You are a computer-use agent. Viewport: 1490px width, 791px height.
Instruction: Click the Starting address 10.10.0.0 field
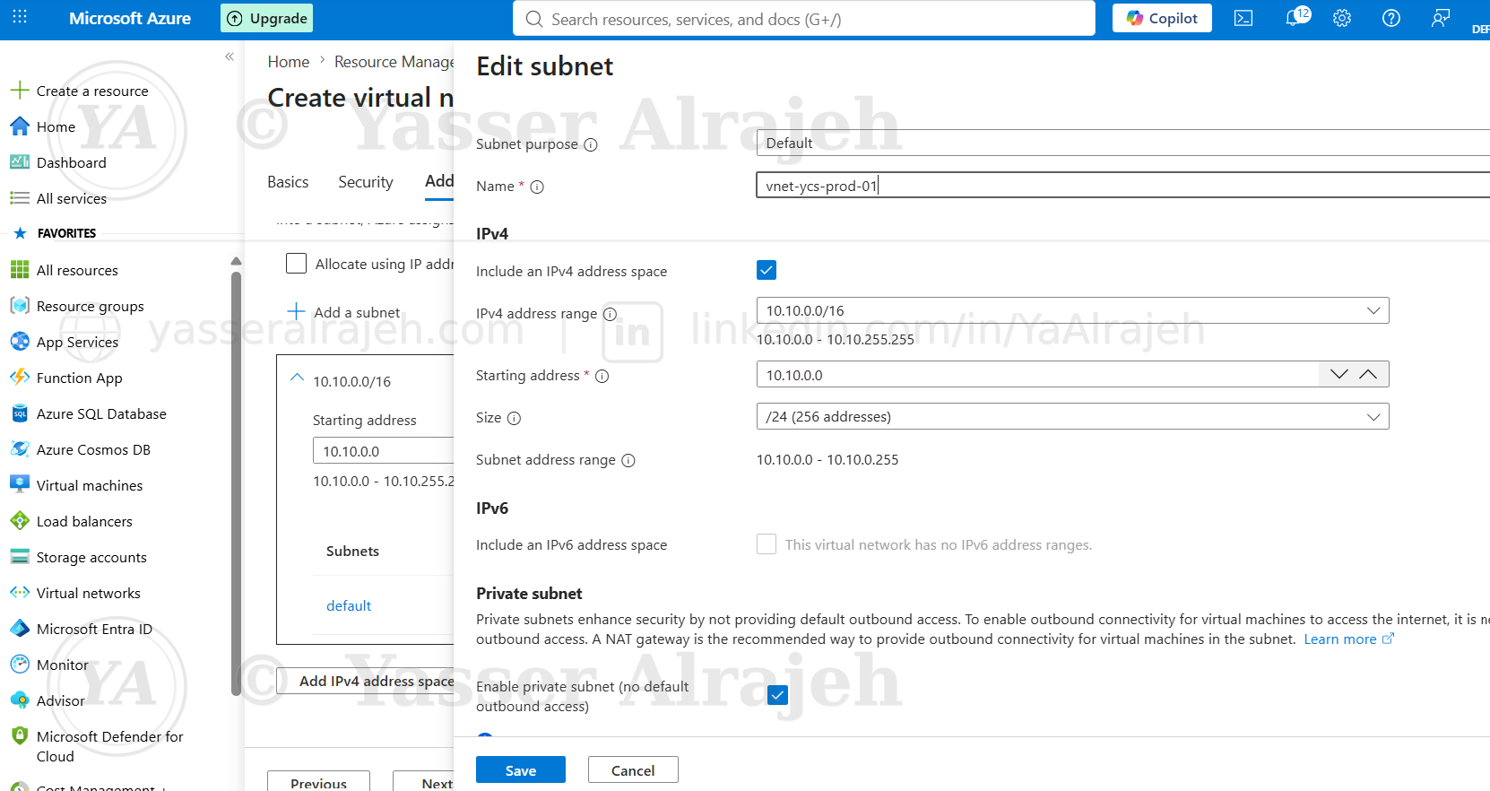(x=1038, y=374)
